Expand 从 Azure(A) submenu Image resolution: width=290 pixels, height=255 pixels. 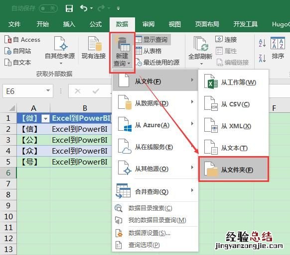click(155, 125)
